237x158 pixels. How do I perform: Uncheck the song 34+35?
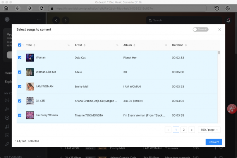click(20, 101)
